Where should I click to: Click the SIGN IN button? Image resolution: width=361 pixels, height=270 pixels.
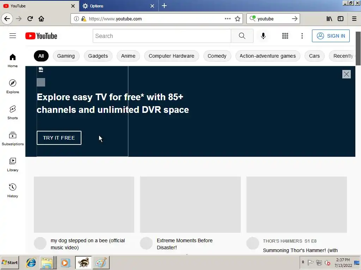[x=331, y=36]
